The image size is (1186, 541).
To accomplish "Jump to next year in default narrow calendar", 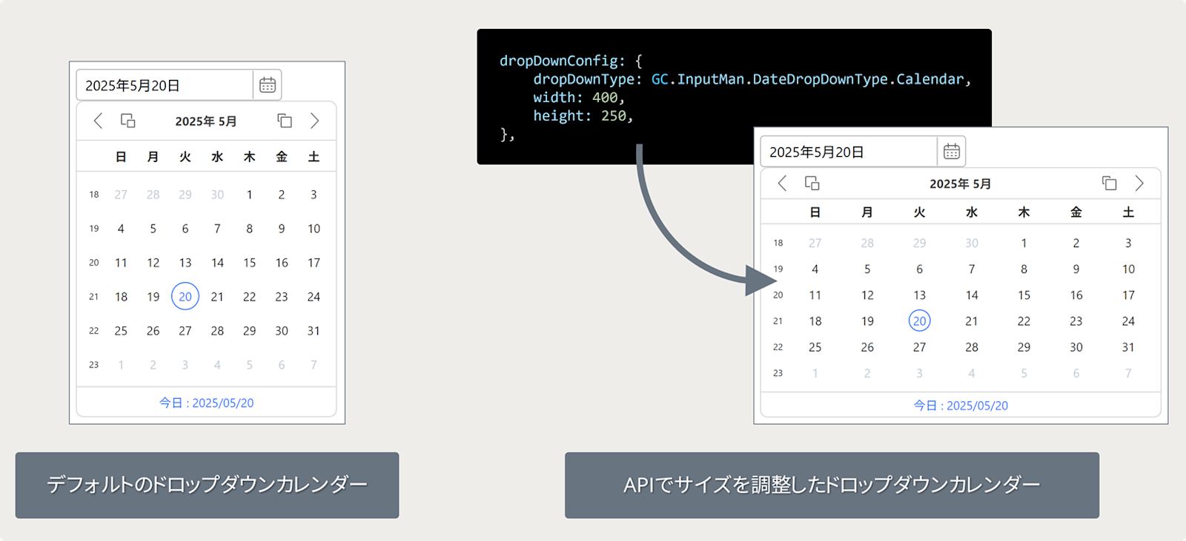I will tap(285, 121).
